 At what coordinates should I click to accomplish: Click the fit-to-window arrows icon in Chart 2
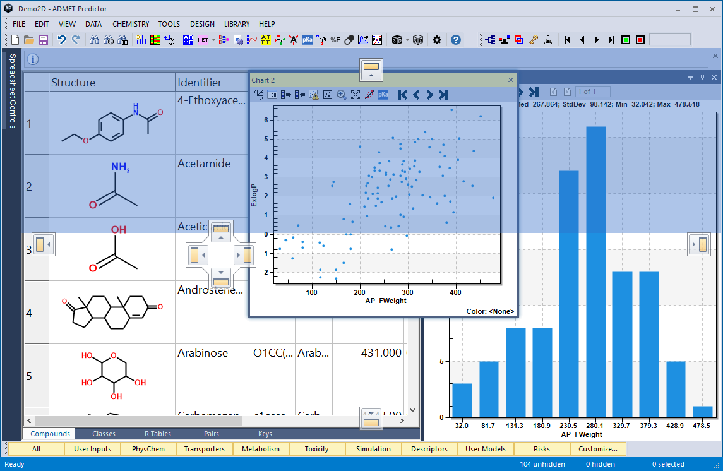(x=355, y=95)
